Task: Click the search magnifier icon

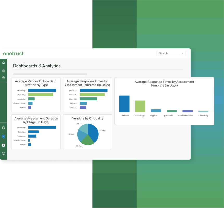Action: point(182,54)
